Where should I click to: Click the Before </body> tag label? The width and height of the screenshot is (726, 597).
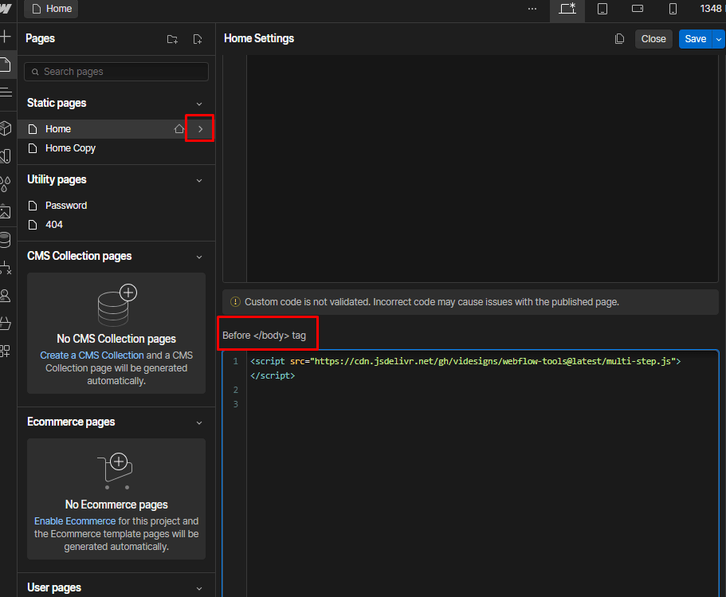pos(264,336)
